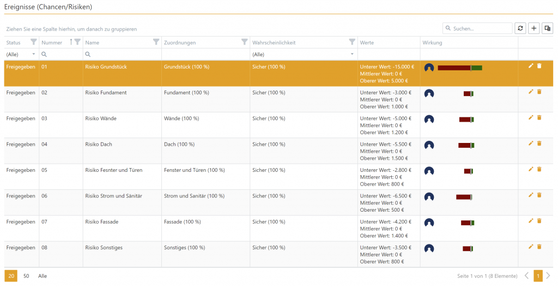The height and width of the screenshot is (287, 558).
Task: Open the Nummer column filter icon
Action: [x=77, y=42]
